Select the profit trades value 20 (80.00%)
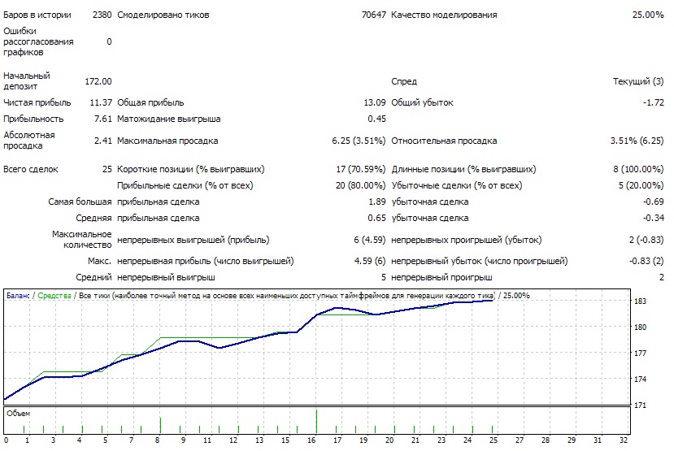 click(360, 185)
